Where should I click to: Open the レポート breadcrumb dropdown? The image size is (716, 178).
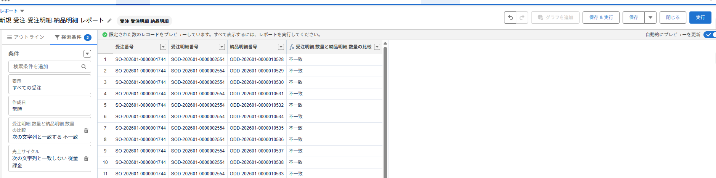[x=22, y=11]
